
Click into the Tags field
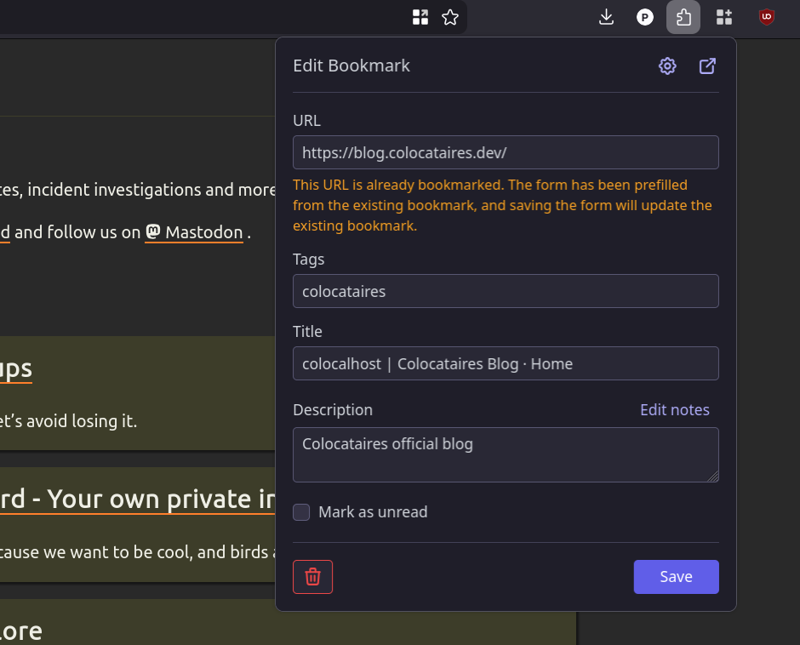point(506,291)
